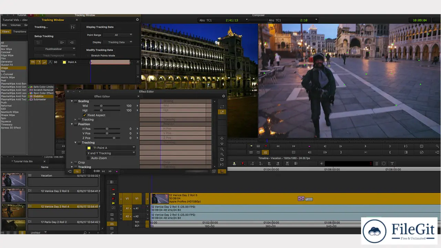
Task: Click the Point A name field
Action: pos(78,62)
